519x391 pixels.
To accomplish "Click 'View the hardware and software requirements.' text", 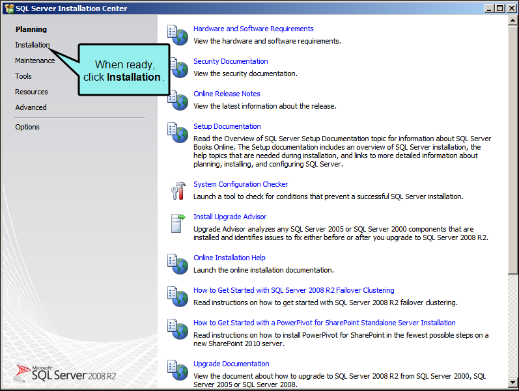I will click(x=267, y=41).
